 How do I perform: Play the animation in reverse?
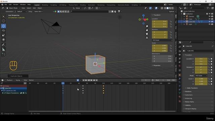click(x=89, y=80)
